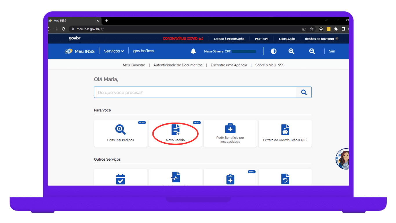Click the virtual assistant avatar
This screenshot has height=223, width=396.
pos(343,159)
